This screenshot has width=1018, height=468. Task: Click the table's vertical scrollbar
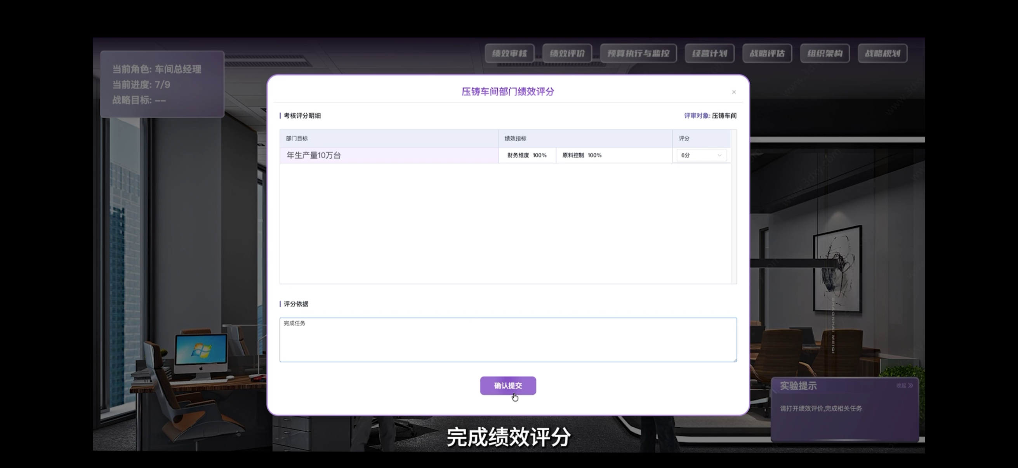pos(734,206)
